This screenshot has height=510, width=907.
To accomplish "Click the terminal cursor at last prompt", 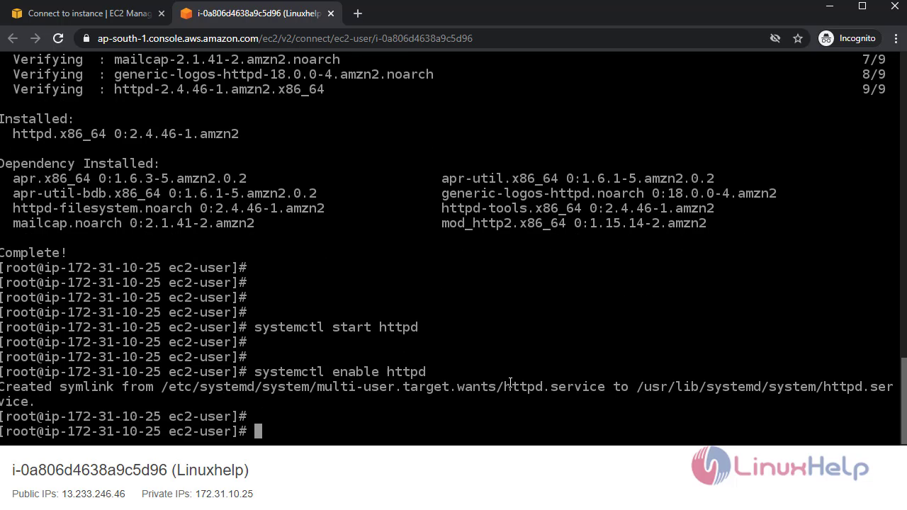I will 258,431.
